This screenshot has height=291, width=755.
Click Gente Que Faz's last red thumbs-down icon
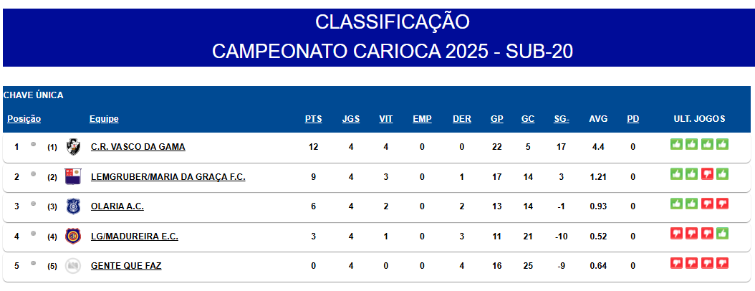coord(722,263)
